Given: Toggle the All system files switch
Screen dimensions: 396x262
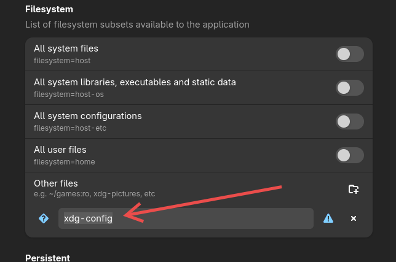Looking at the screenshot, I should coord(349,54).
